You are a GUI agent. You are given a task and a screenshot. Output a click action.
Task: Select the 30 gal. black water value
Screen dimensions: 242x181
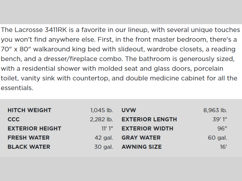click(x=104, y=147)
